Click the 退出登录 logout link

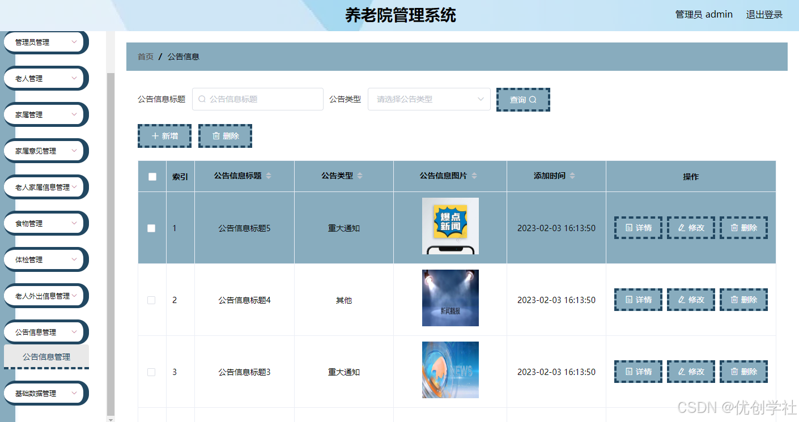764,15
